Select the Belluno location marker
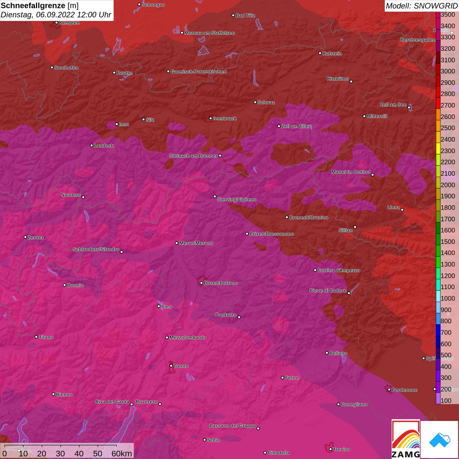 pyautogui.click(x=327, y=353)
